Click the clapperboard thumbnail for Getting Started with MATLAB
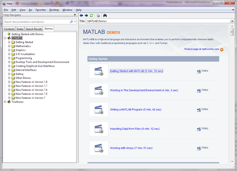The height and width of the screenshot is (171, 237). tap(99, 71)
